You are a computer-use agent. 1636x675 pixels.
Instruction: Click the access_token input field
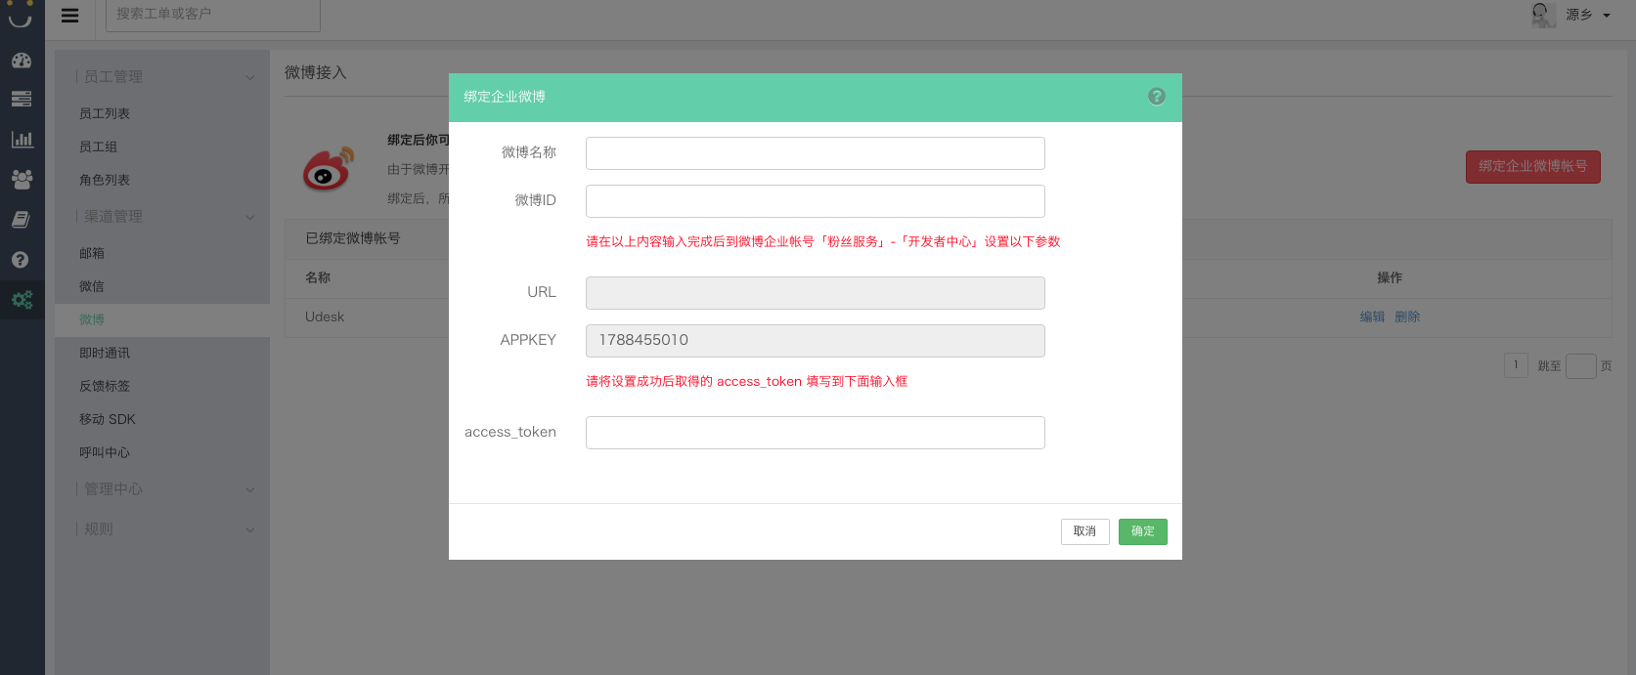click(x=815, y=433)
